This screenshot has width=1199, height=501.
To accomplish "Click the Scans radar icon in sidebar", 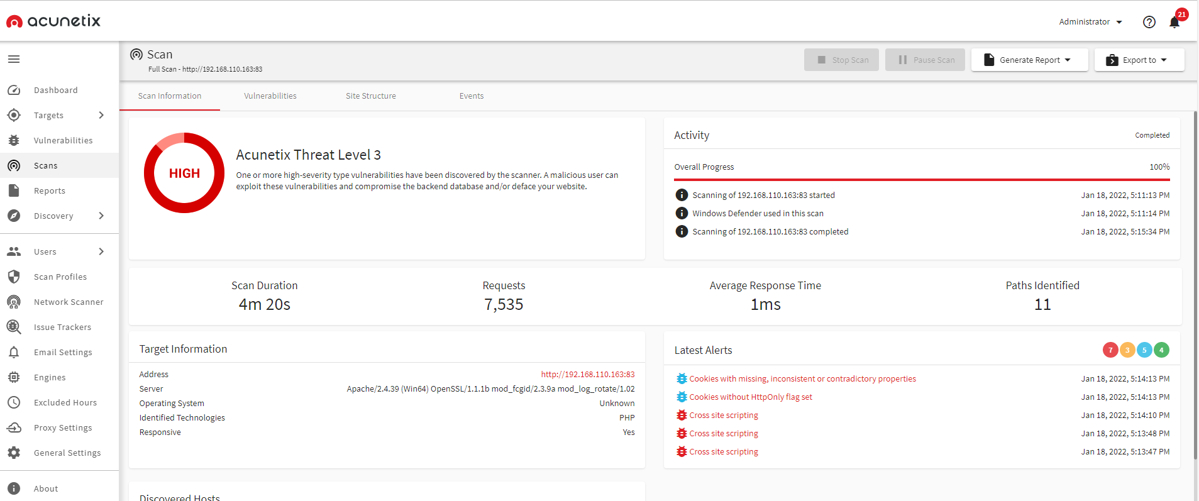I will tap(14, 165).
